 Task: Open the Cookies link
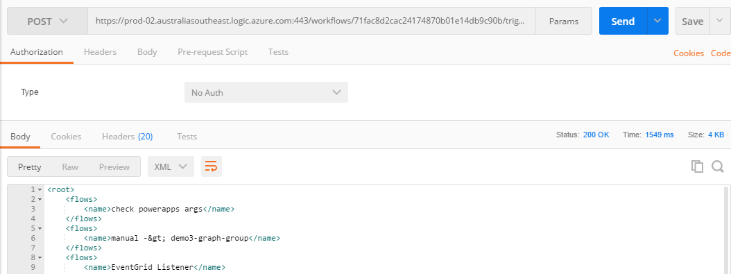(x=689, y=53)
